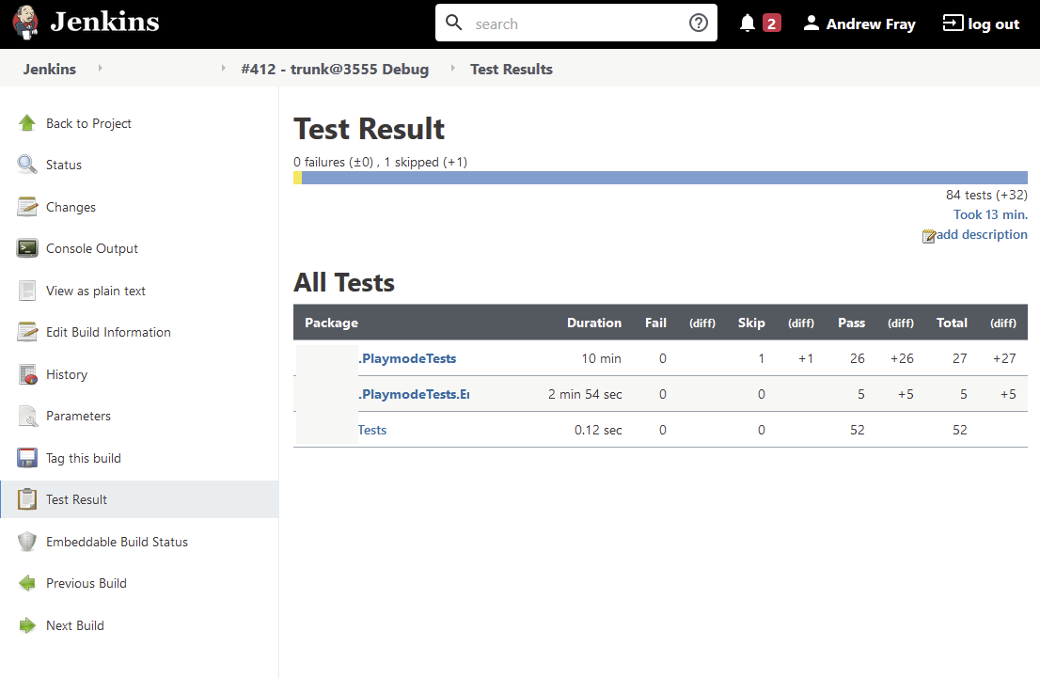The width and height of the screenshot is (1040, 678).
Task: Click the yellow skipped segment of test bar
Action: [x=298, y=178]
